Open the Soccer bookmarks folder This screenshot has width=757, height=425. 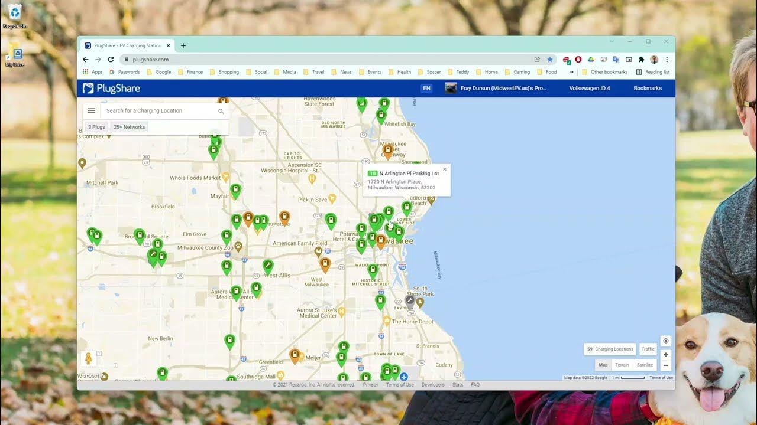(x=429, y=72)
